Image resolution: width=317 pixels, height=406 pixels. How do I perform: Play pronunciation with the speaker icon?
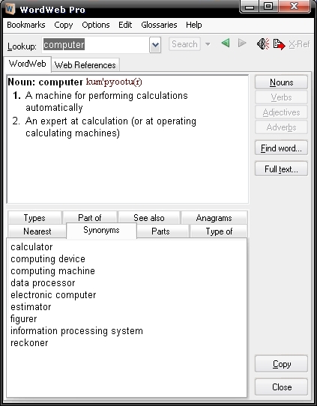tap(263, 43)
